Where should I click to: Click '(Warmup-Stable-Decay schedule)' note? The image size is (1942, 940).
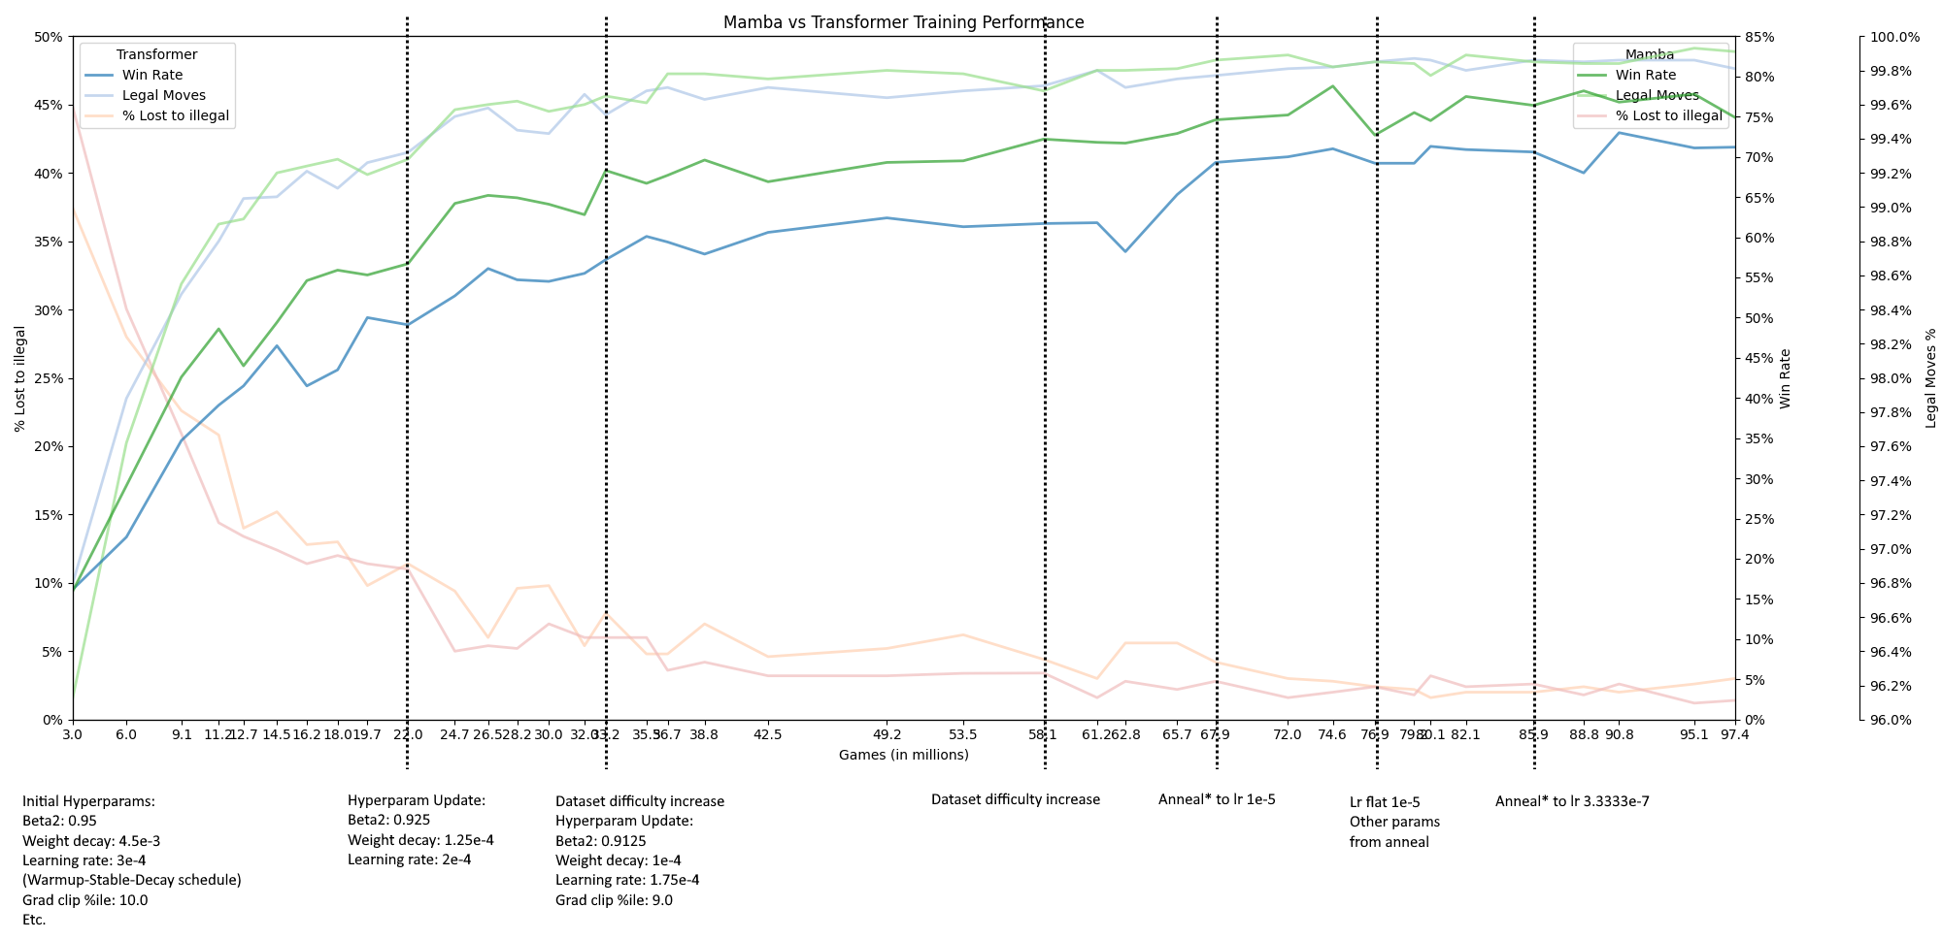[132, 880]
